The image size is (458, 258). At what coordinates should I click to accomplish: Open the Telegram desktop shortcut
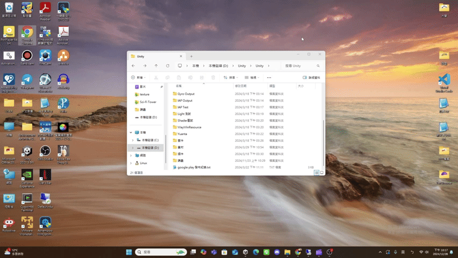click(27, 80)
